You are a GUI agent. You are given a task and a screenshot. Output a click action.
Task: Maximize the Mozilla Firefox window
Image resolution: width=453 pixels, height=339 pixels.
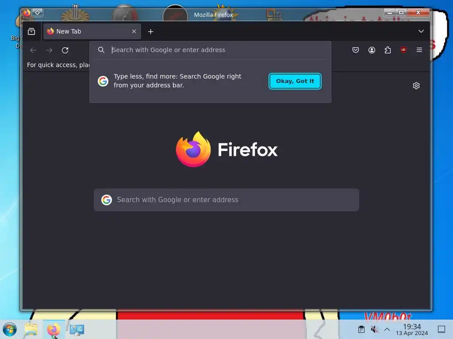401,12
